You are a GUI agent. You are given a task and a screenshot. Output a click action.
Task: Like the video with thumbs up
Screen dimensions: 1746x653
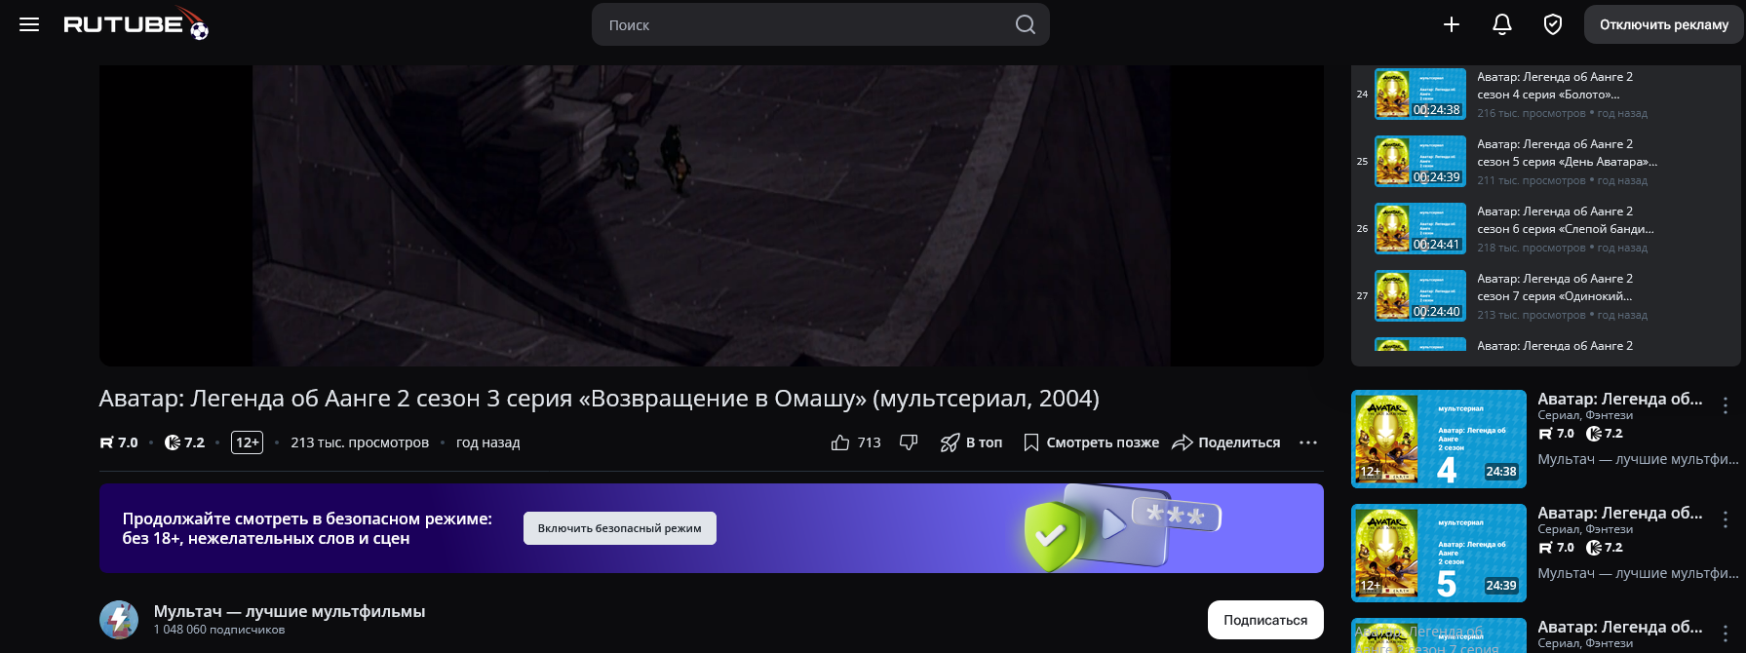(x=840, y=442)
